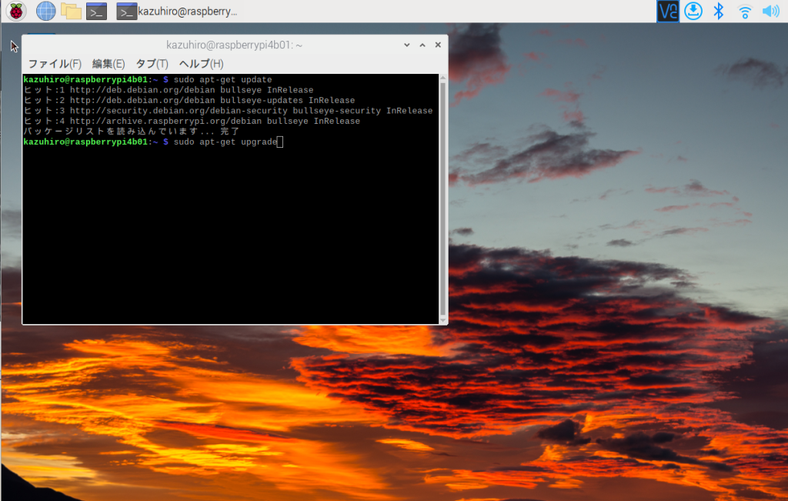Open the ヘルプ(H) menu
788x501 pixels.
coord(201,64)
